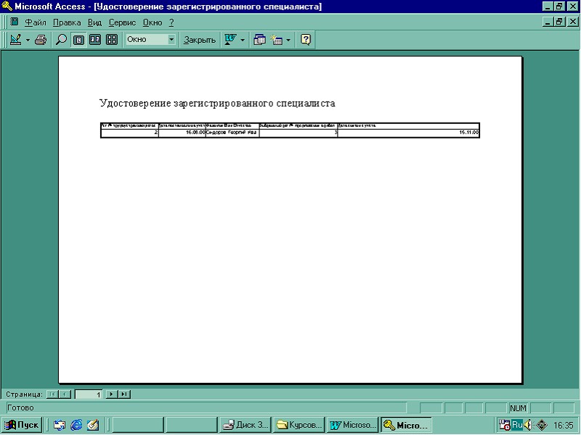Launch Internet Explorer from quick launch
Image resolution: width=581 pixels, height=435 pixels.
pos(76,425)
